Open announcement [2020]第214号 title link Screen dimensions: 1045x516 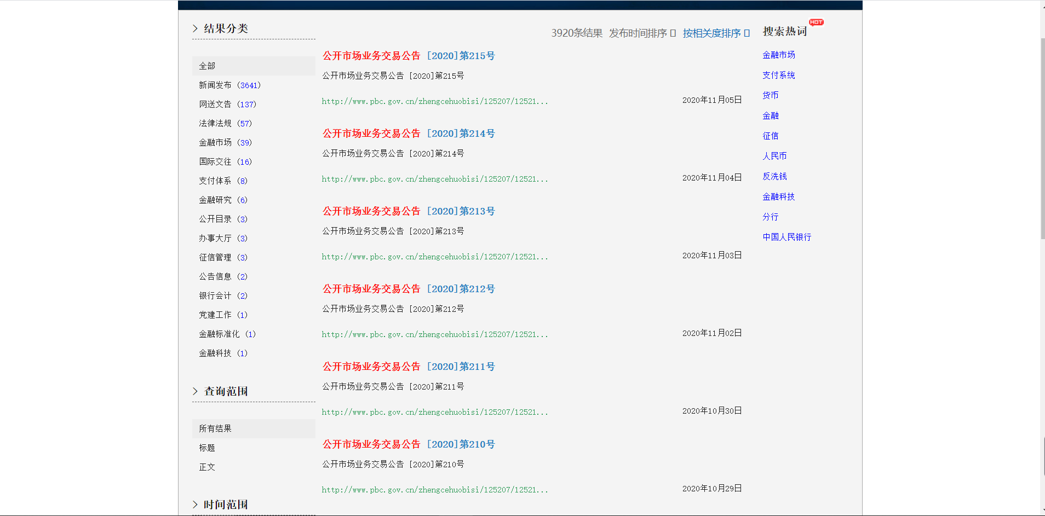tap(409, 134)
